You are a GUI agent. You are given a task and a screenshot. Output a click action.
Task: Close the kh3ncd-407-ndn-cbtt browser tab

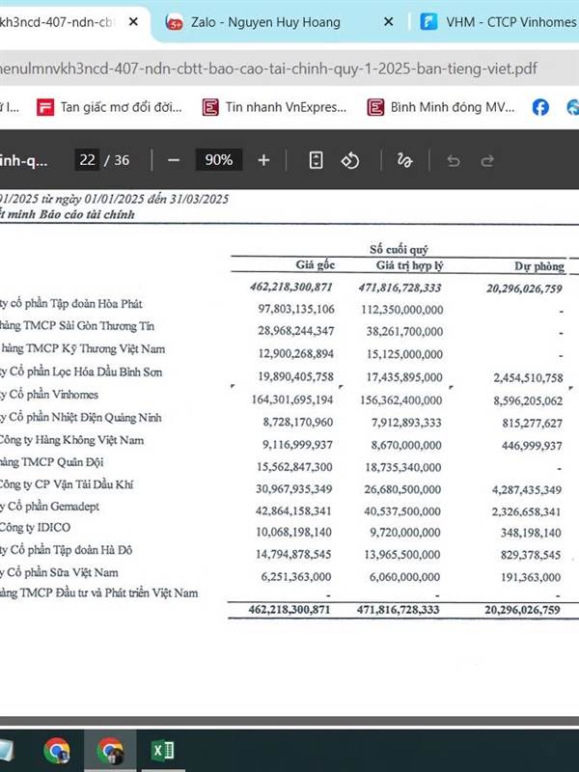[133, 21]
